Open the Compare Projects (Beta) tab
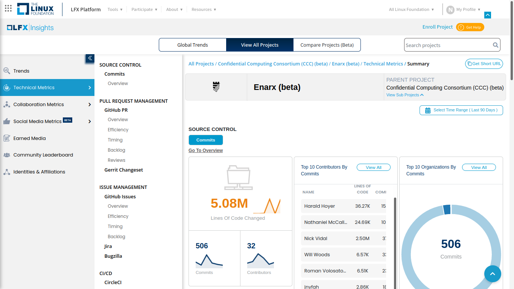This screenshot has height=289, width=514. pyautogui.click(x=327, y=45)
